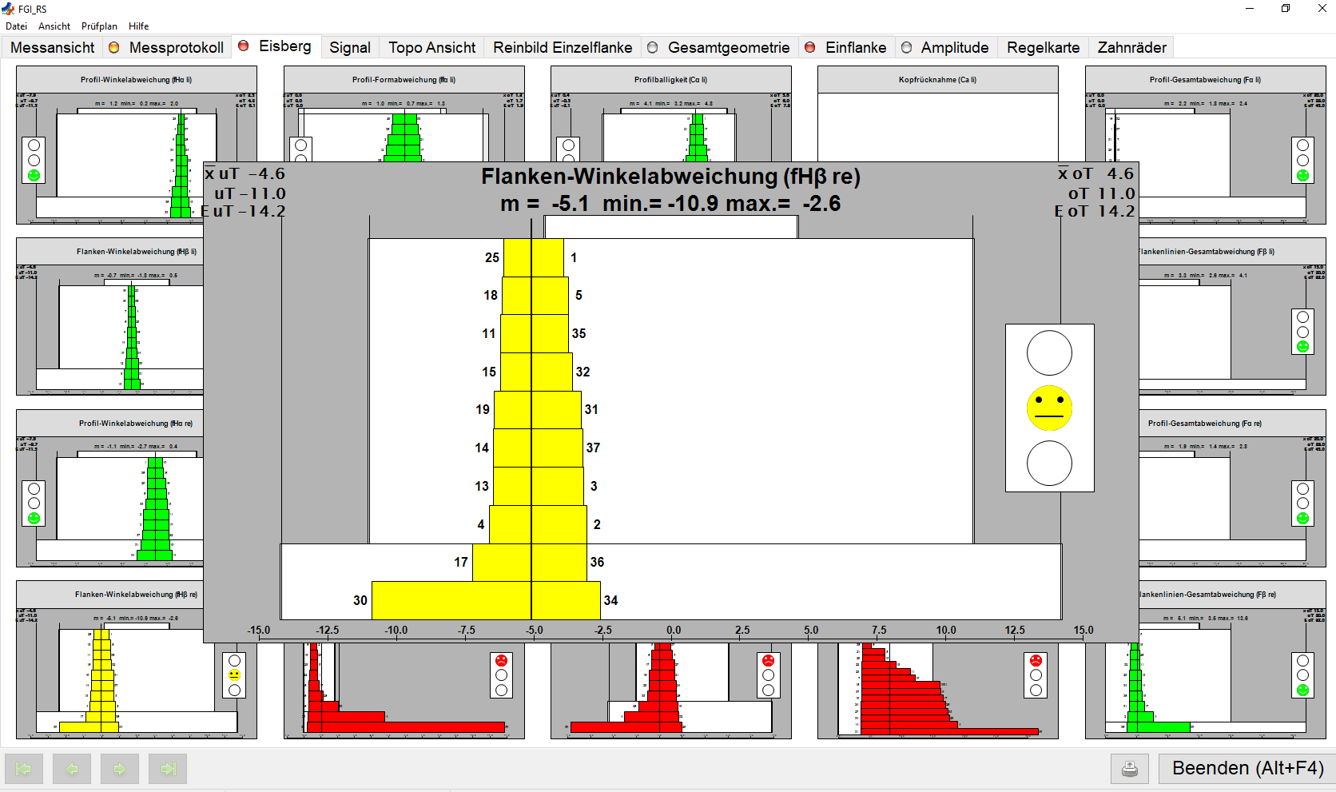Click green smiley in Profil-Winkelabweichung (Hα li) panel
Screen dimensions: 1336x792
coord(34,175)
